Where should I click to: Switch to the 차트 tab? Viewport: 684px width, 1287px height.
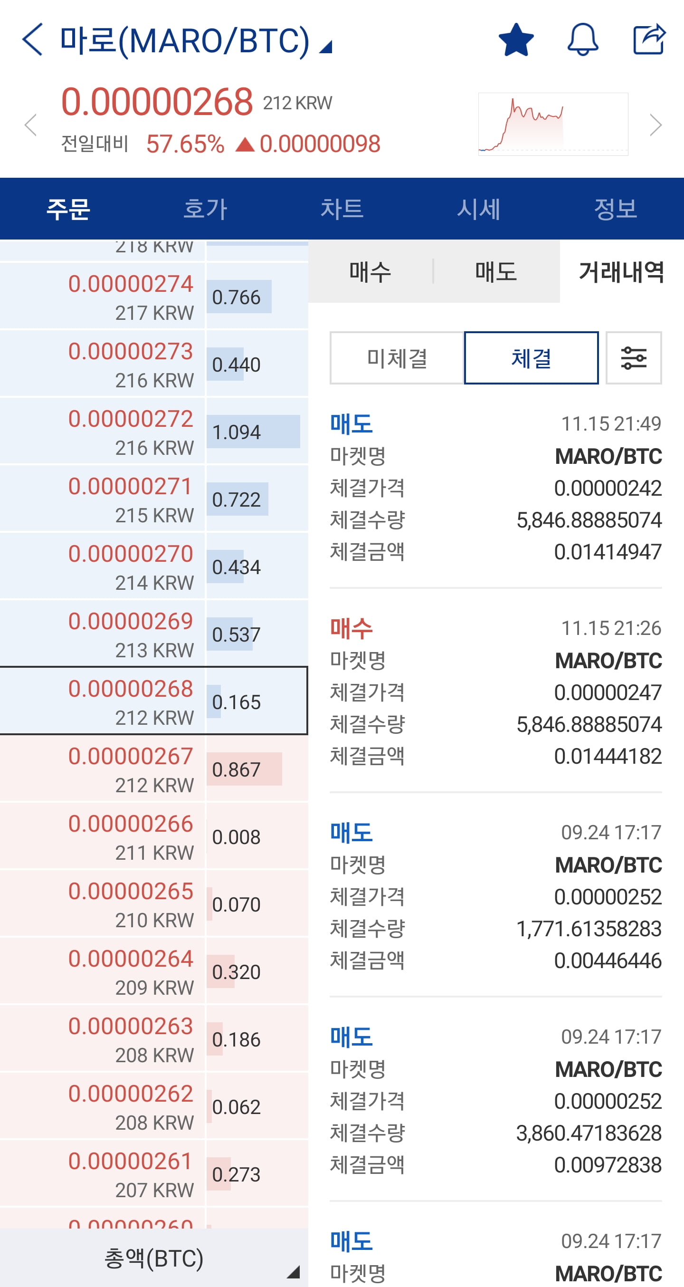coord(342,208)
